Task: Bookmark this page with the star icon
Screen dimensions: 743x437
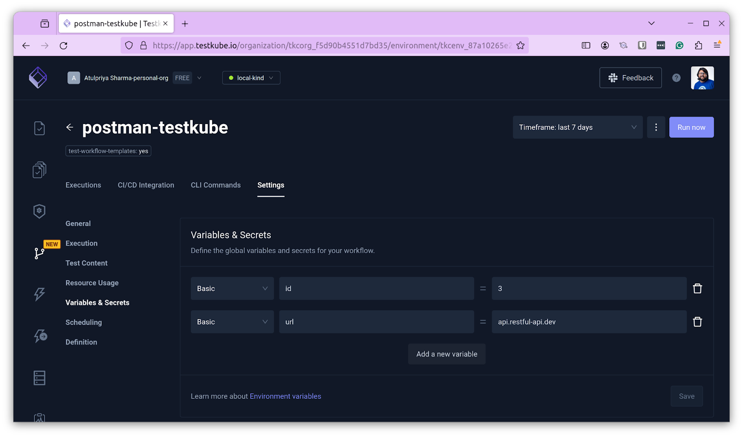Action: point(520,46)
